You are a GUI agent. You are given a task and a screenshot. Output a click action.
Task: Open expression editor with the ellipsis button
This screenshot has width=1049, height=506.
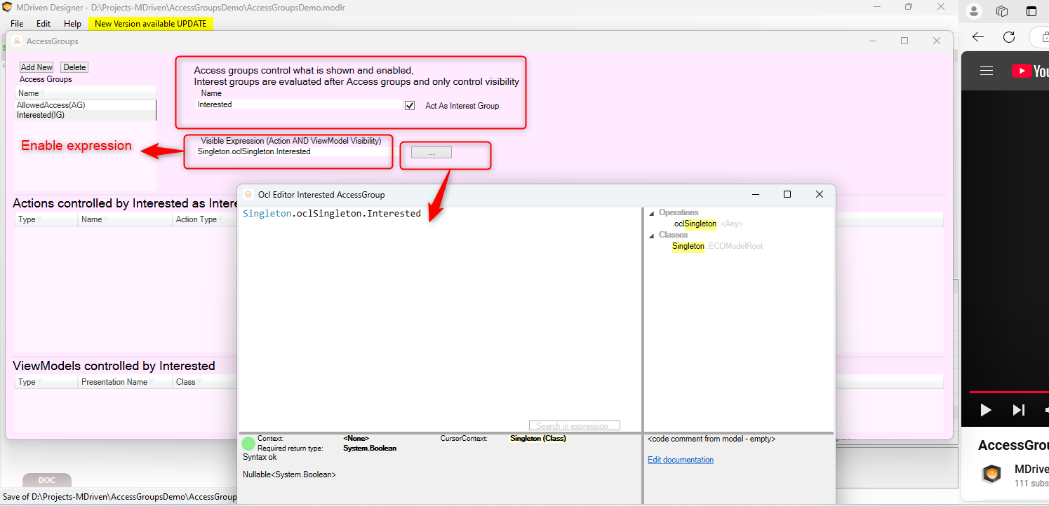click(x=431, y=153)
